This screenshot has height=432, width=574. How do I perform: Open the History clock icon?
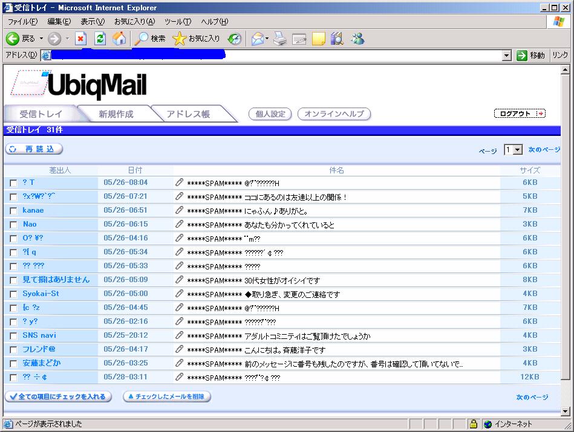[235, 39]
